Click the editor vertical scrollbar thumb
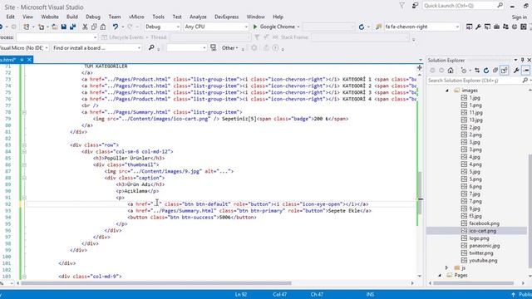Screen dimensions: 532x299 click(420, 193)
